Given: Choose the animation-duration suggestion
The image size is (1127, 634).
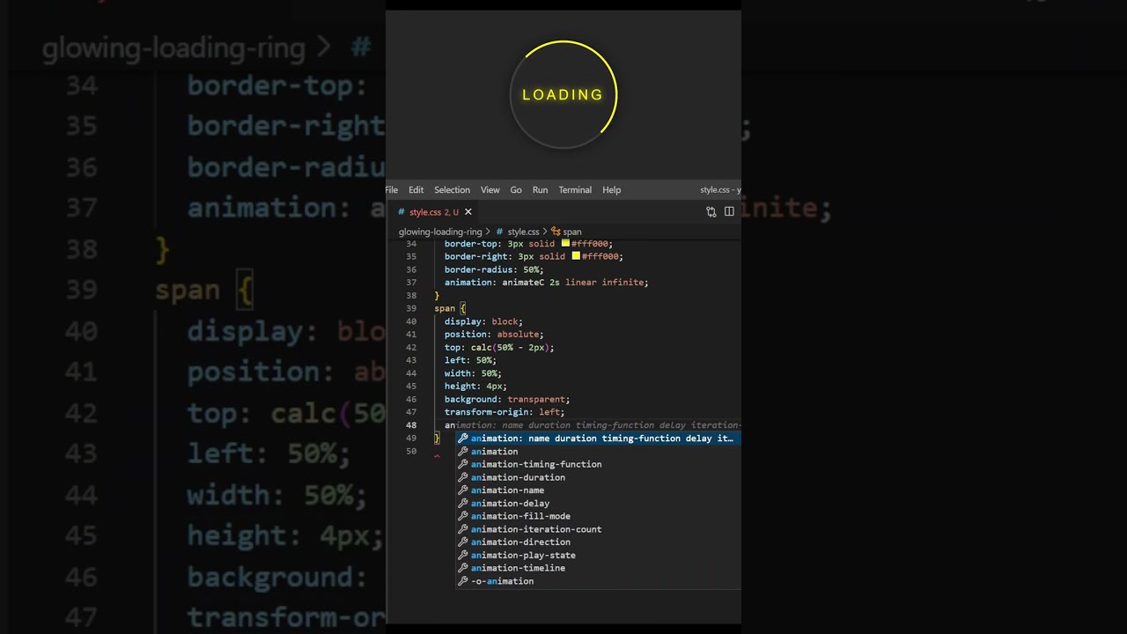Looking at the screenshot, I should tap(598, 477).
